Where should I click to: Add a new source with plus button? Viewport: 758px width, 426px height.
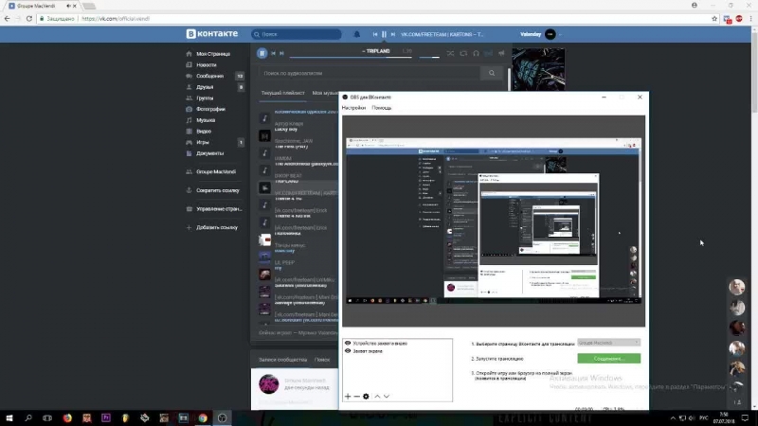348,396
